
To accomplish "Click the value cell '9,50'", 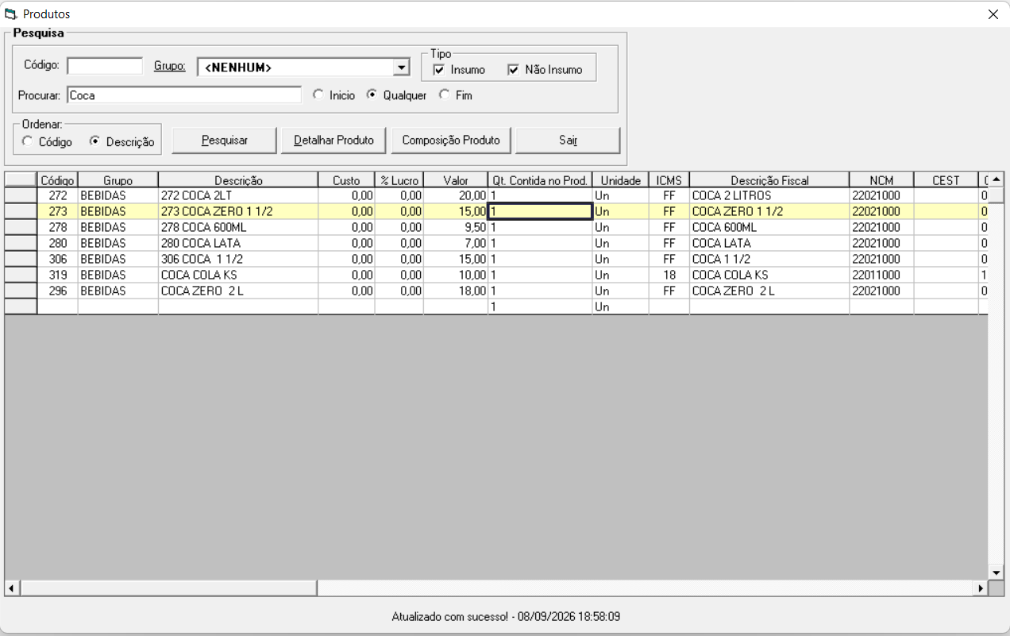I will point(456,227).
